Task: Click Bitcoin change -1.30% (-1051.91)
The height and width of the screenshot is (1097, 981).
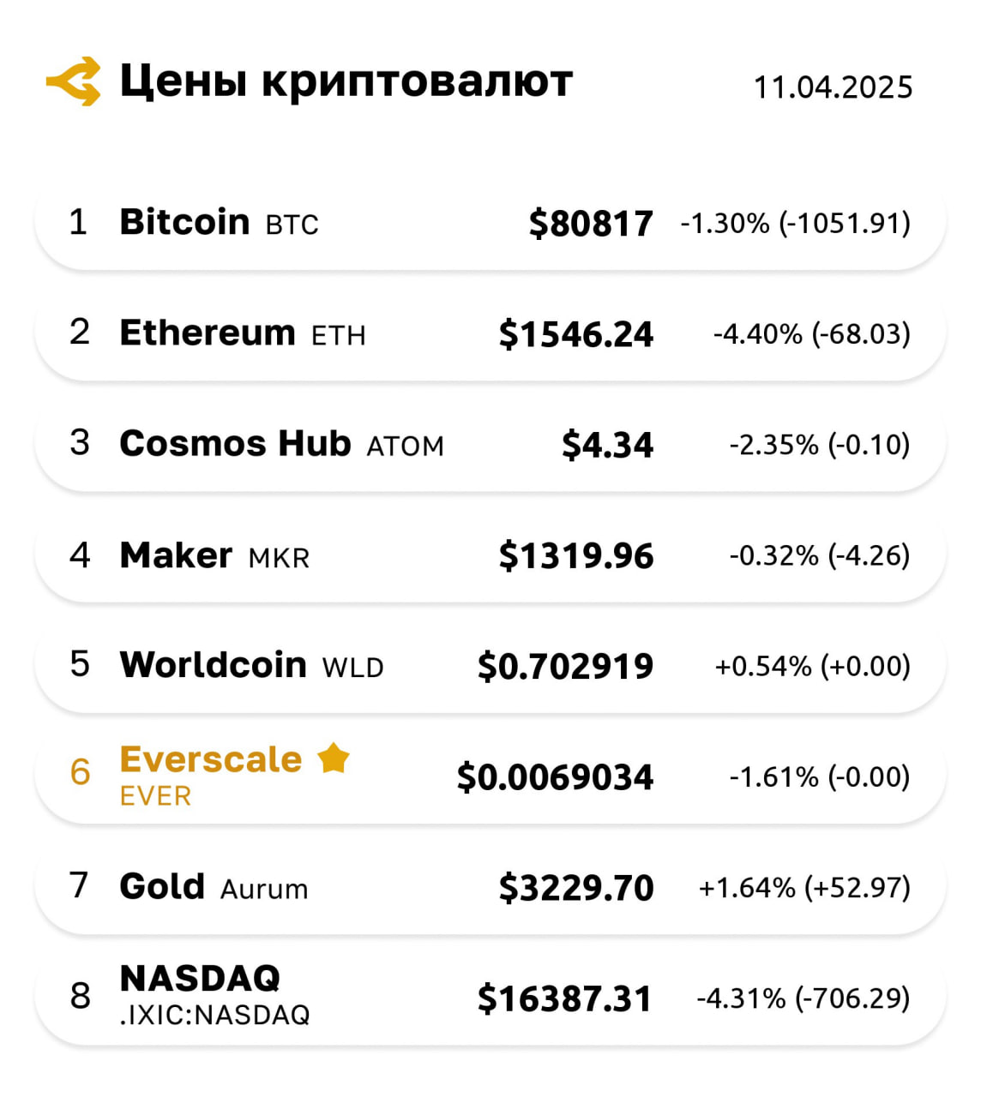Action: point(795,223)
